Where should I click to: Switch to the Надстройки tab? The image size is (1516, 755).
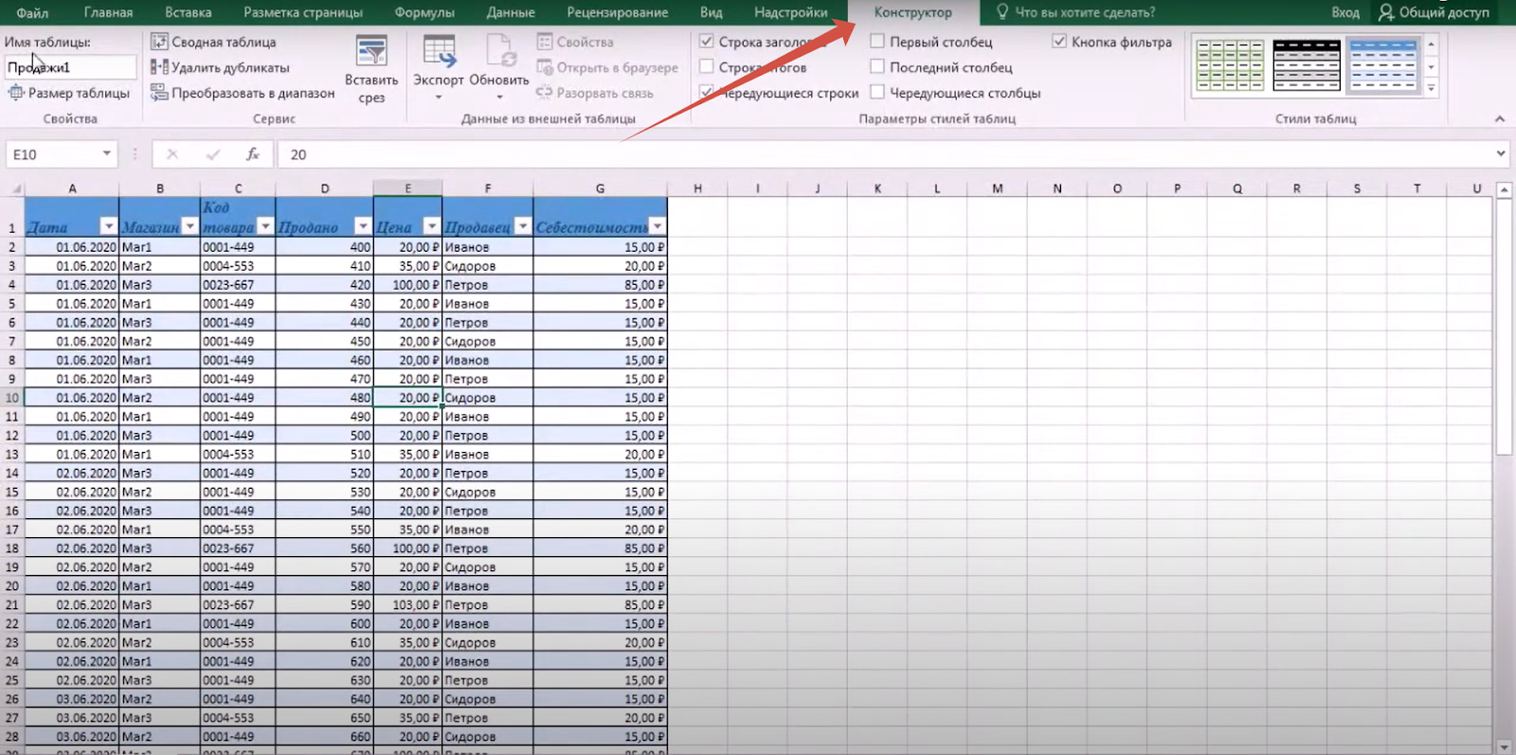point(791,12)
